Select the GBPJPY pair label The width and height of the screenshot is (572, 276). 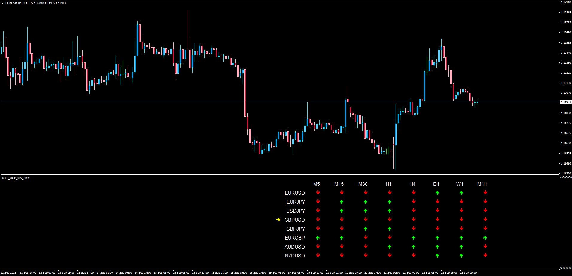click(x=296, y=229)
